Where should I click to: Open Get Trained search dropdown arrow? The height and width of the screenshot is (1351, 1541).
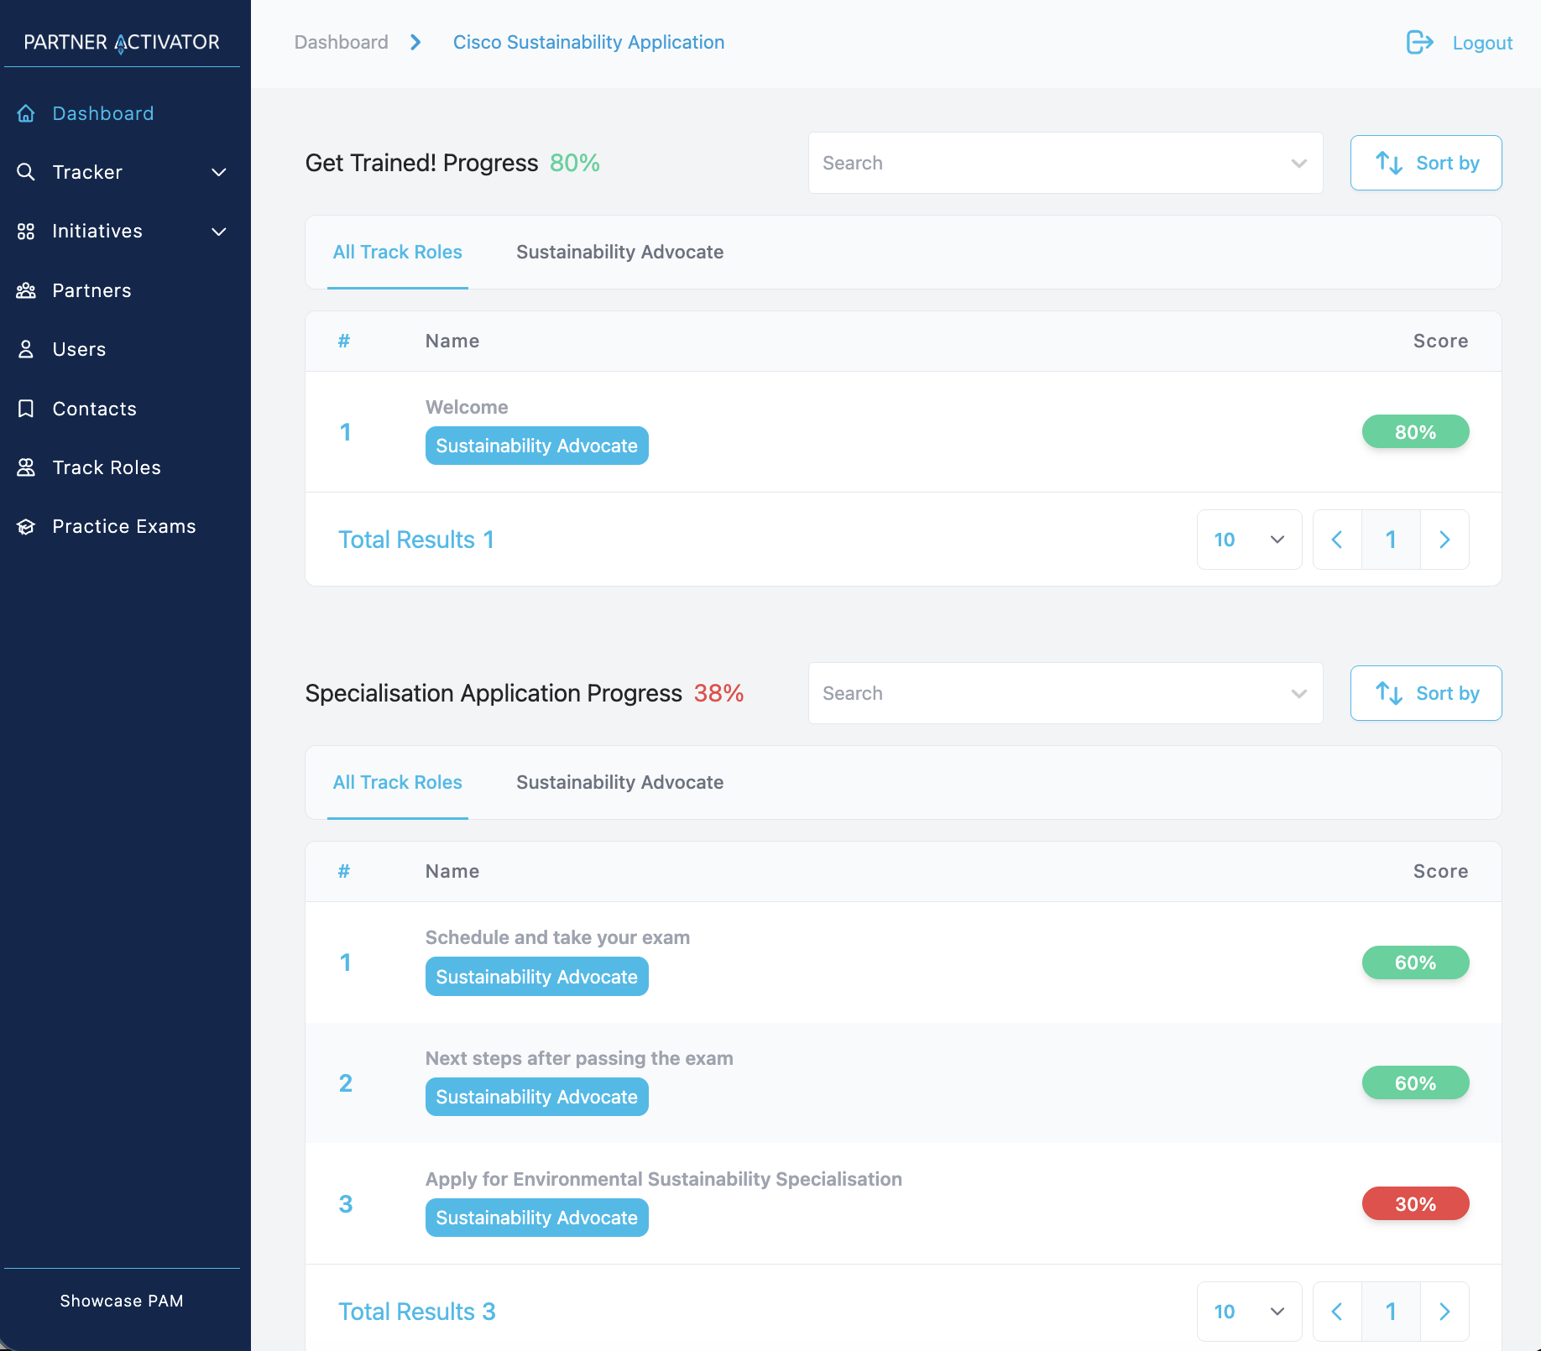tap(1299, 163)
